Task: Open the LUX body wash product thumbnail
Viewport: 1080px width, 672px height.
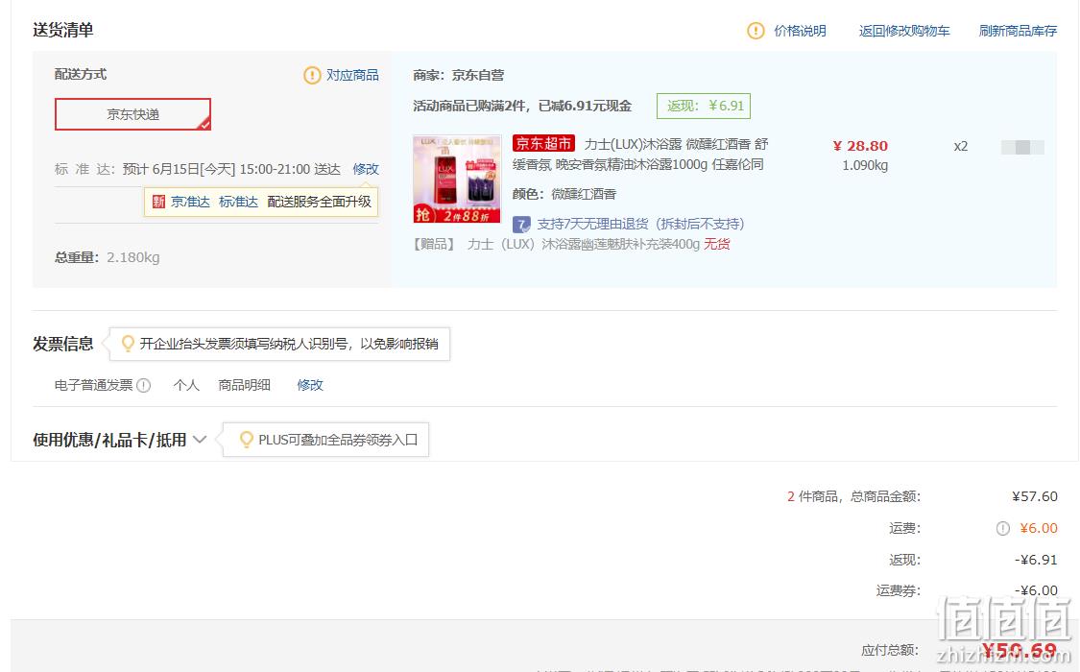Action: tap(457, 179)
